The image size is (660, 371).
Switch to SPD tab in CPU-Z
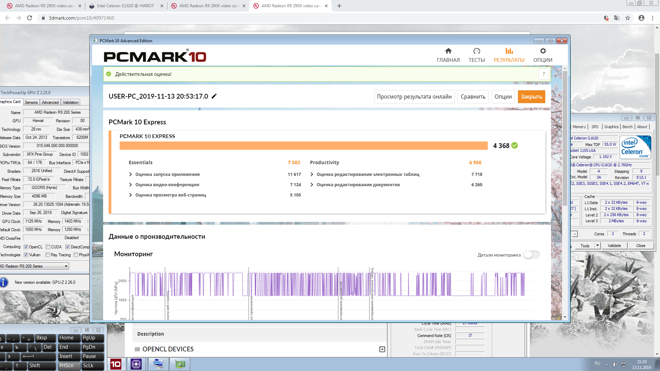click(595, 127)
